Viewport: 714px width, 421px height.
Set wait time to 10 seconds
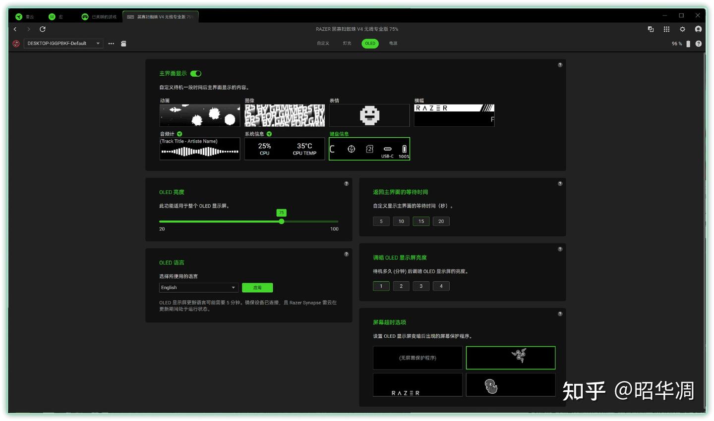tap(401, 221)
